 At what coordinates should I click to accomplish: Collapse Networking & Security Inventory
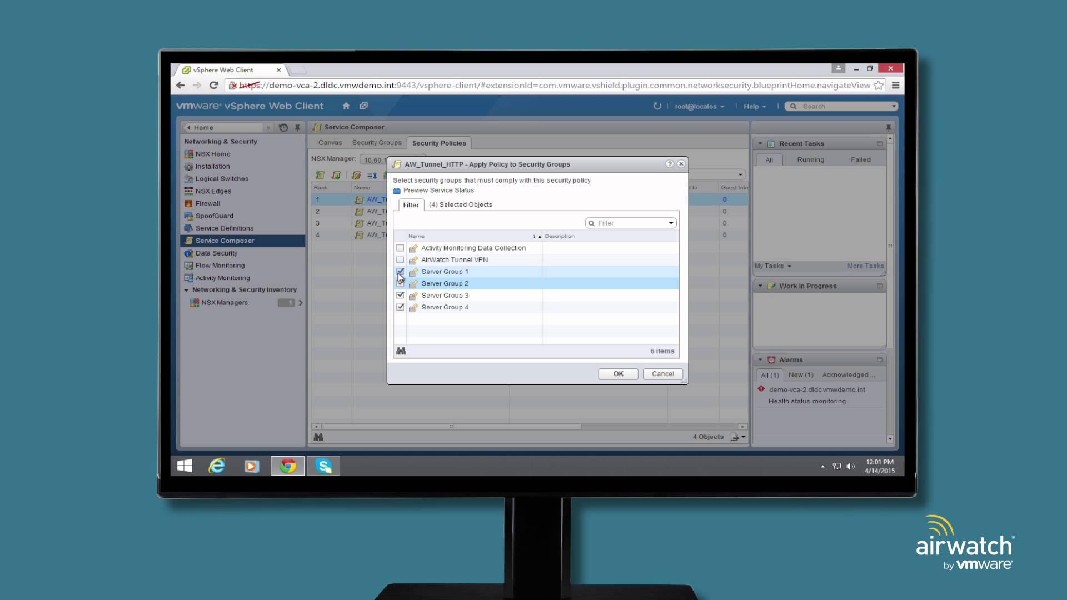pyautogui.click(x=186, y=290)
